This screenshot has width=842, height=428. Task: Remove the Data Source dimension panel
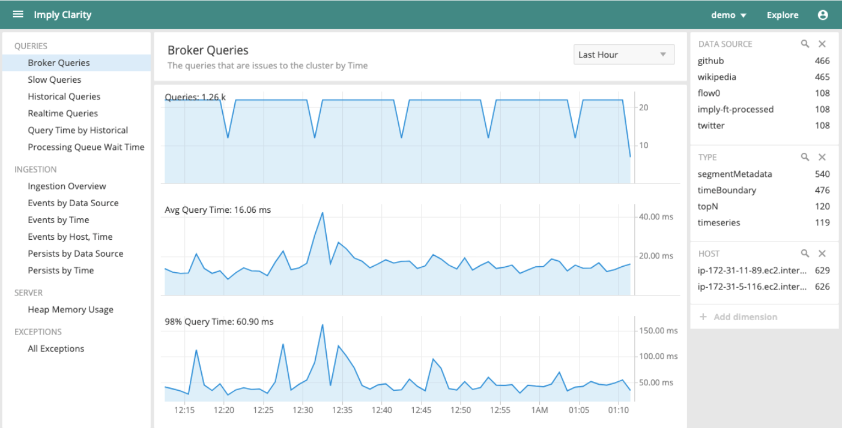coord(822,44)
